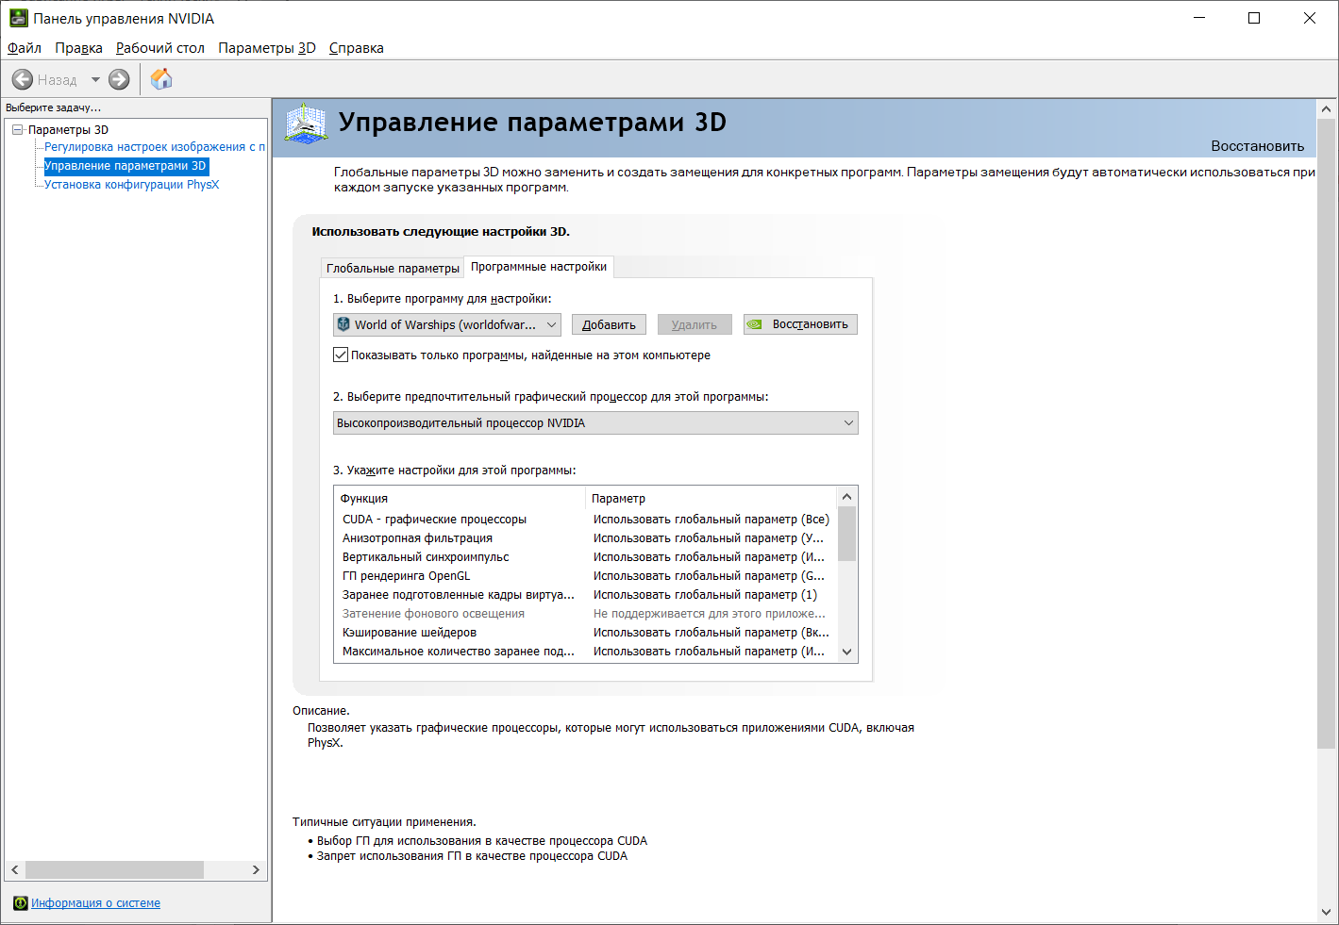Collapse the Параметры 3D tree node
This screenshot has height=925, width=1339.
click(17, 130)
